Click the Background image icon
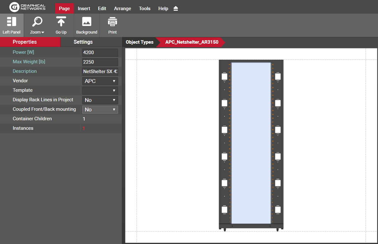The image size is (378, 244). point(86,25)
